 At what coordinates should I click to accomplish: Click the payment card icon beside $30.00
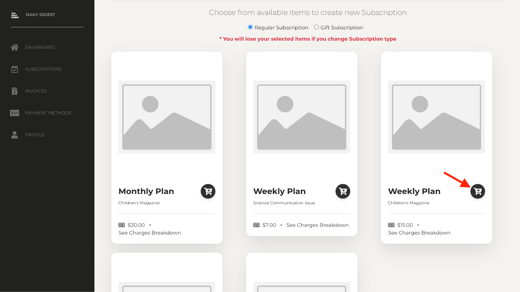pos(122,225)
